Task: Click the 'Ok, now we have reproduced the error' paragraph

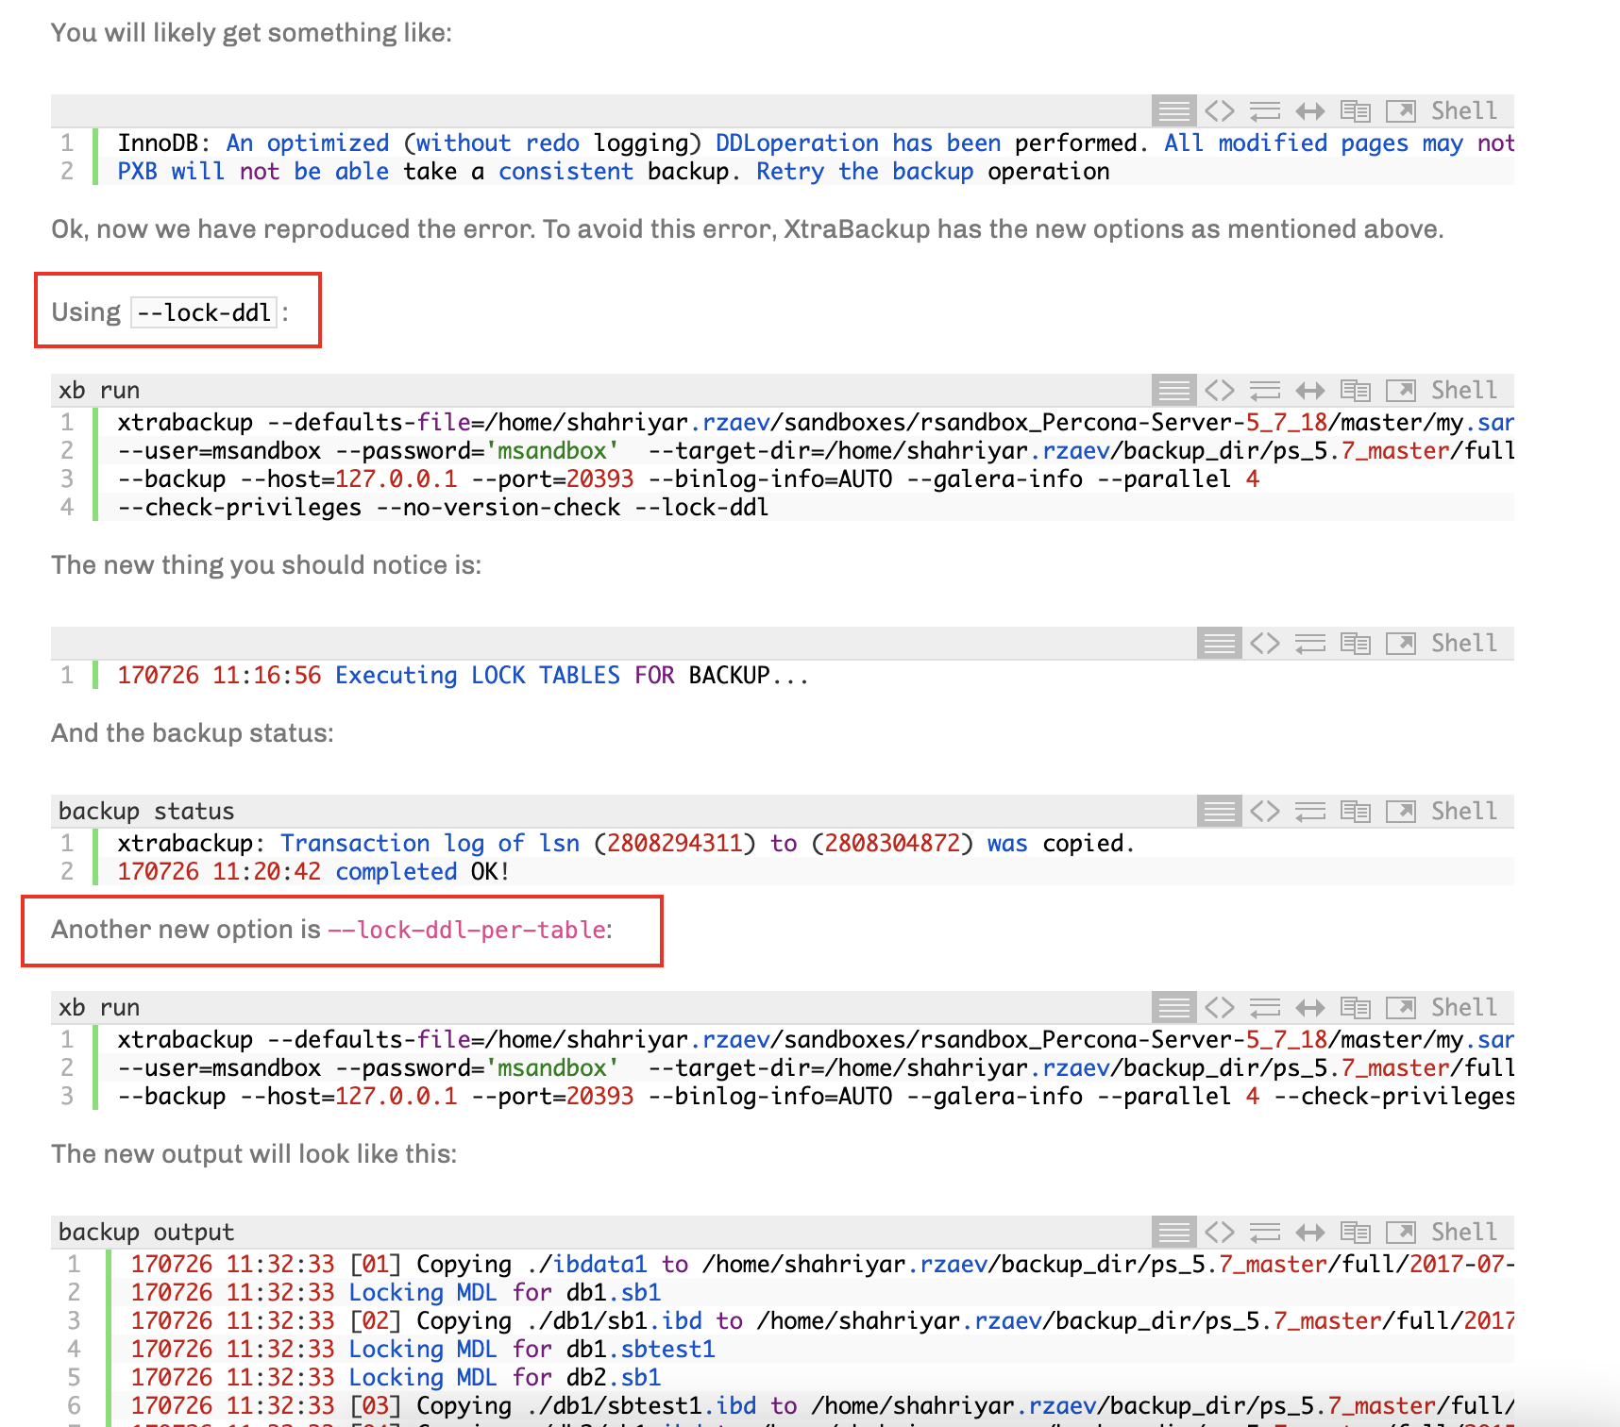Action: pyautogui.click(x=748, y=229)
